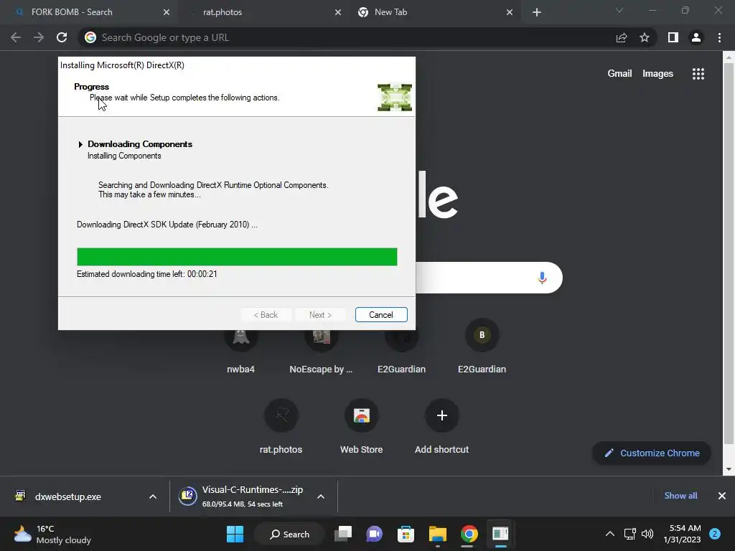The image size is (735, 551).
Task: Reload the current page
Action: 62,37
